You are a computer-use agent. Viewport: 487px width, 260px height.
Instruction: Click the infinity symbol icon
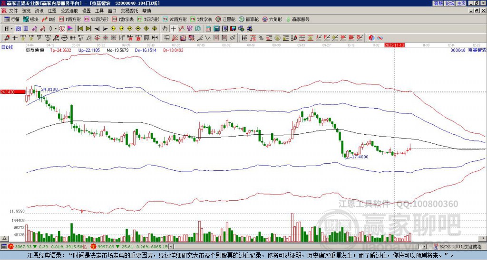coord(380,38)
